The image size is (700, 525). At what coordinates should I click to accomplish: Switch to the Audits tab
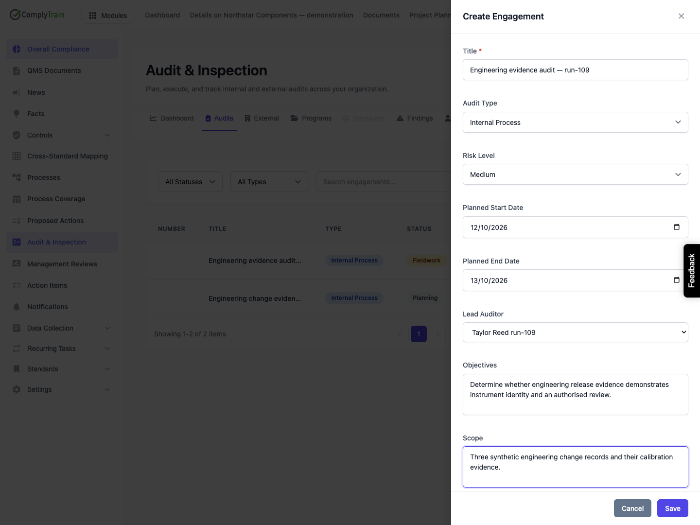coord(219,118)
